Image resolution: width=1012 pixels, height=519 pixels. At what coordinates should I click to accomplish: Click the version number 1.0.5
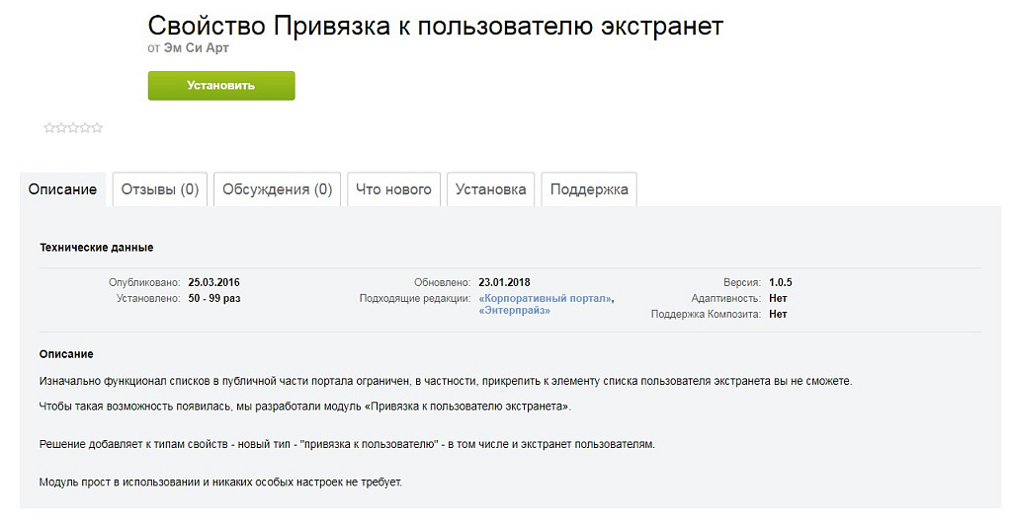click(x=781, y=282)
